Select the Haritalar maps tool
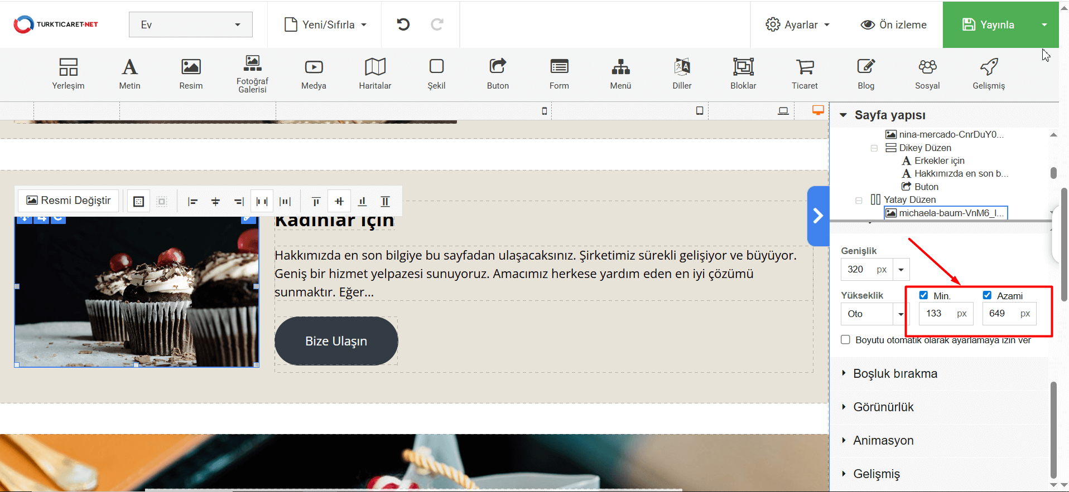This screenshot has height=492, width=1069. pyautogui.click(x=375, y=74)
